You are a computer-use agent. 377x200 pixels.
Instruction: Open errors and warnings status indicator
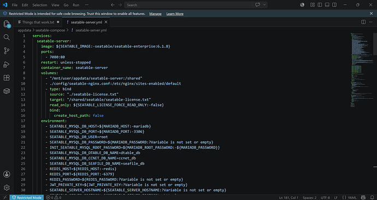[x=54, y=198]
